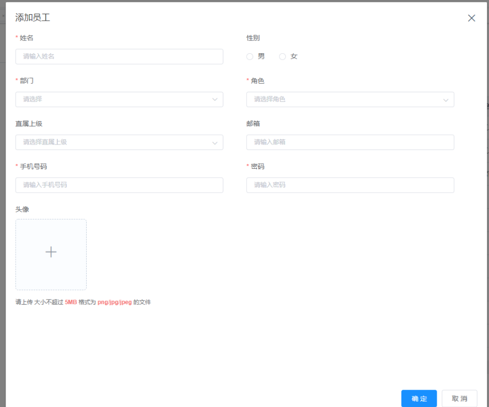The image size is (489, 407).
Task: Click the 姓名 field label
Action: [26, 38]
